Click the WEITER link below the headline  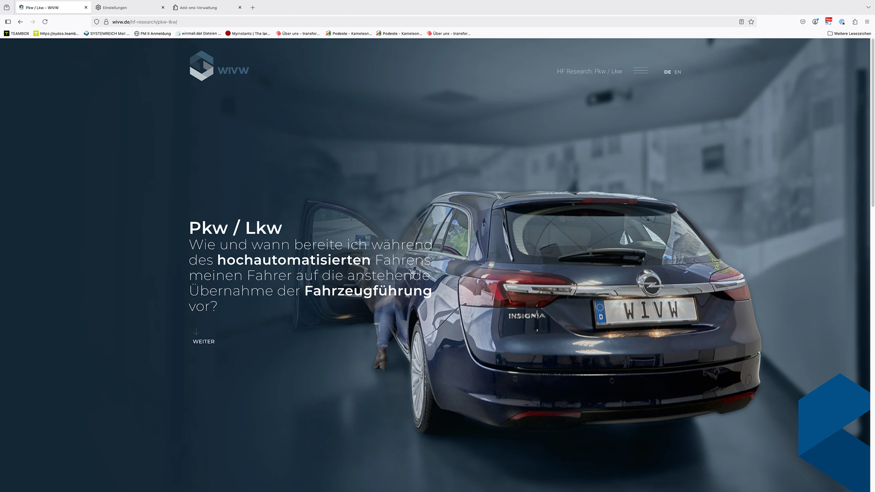coord(204,342)
